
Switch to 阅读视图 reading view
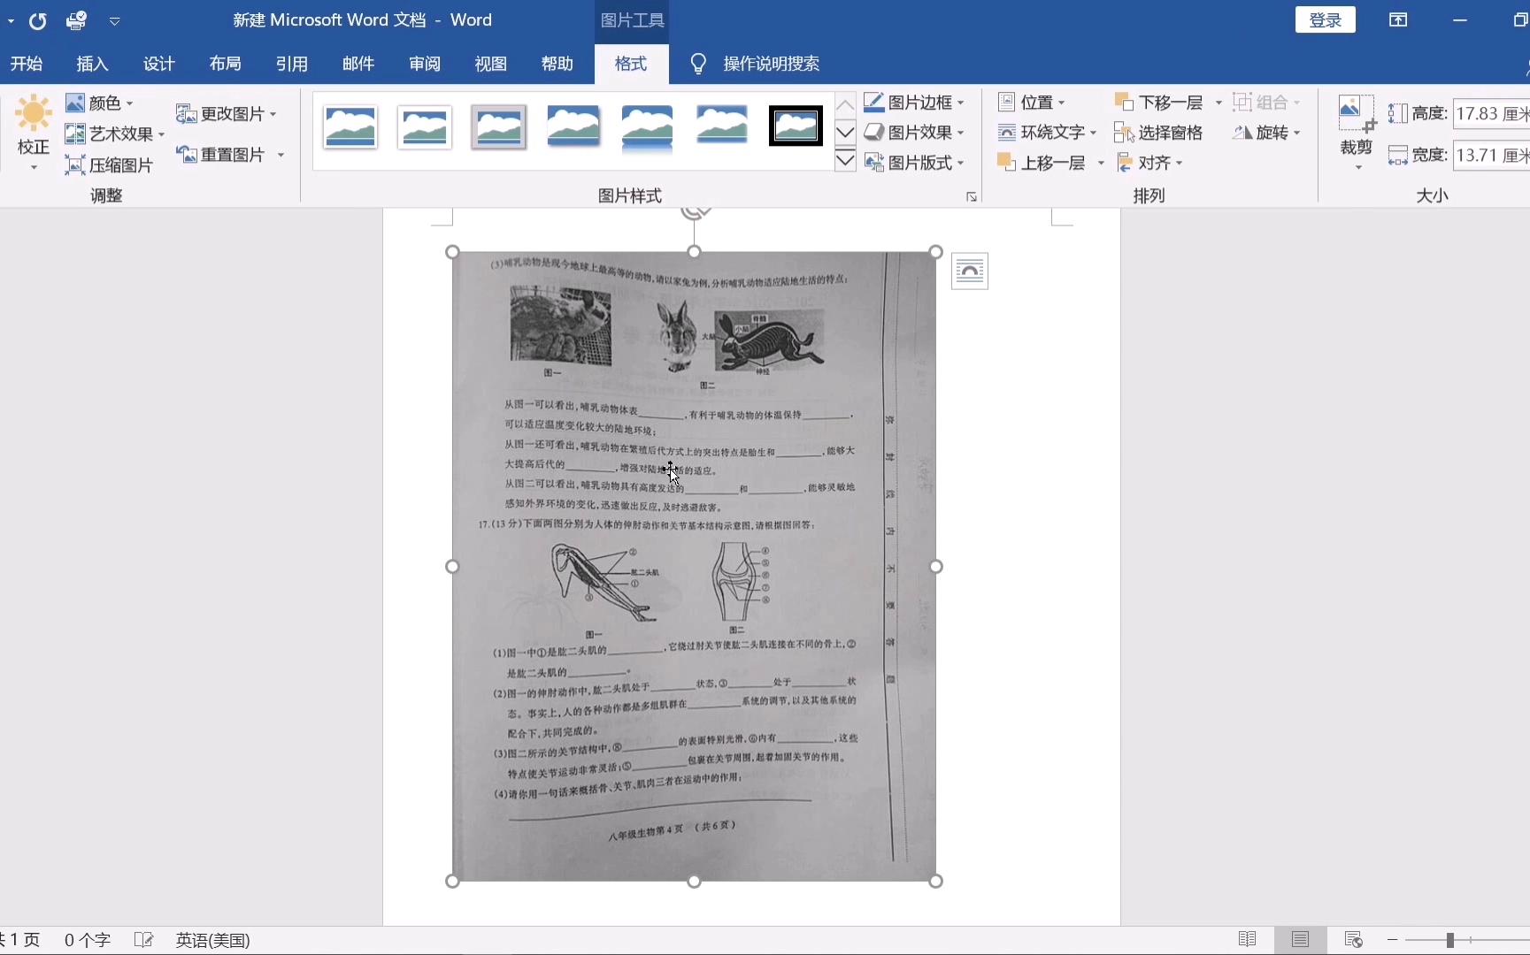coord(1248,939)
